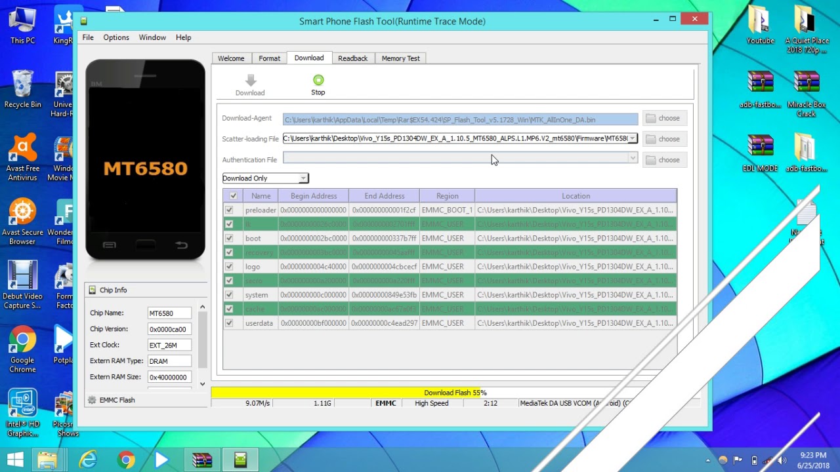The height and width of the screenshot is (472, 840).
Task: Click the Stop icon in Download tab
Action: (318, 81)
